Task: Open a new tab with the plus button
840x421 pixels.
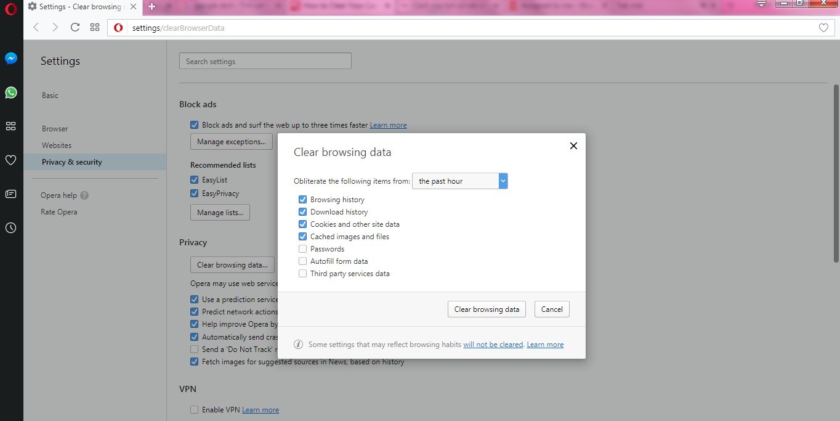Action: (152, 7)
